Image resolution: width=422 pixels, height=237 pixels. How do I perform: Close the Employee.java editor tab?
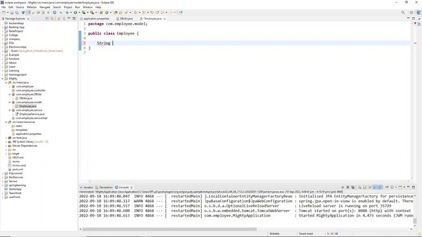pyautogui.click(x=164, y=18)
